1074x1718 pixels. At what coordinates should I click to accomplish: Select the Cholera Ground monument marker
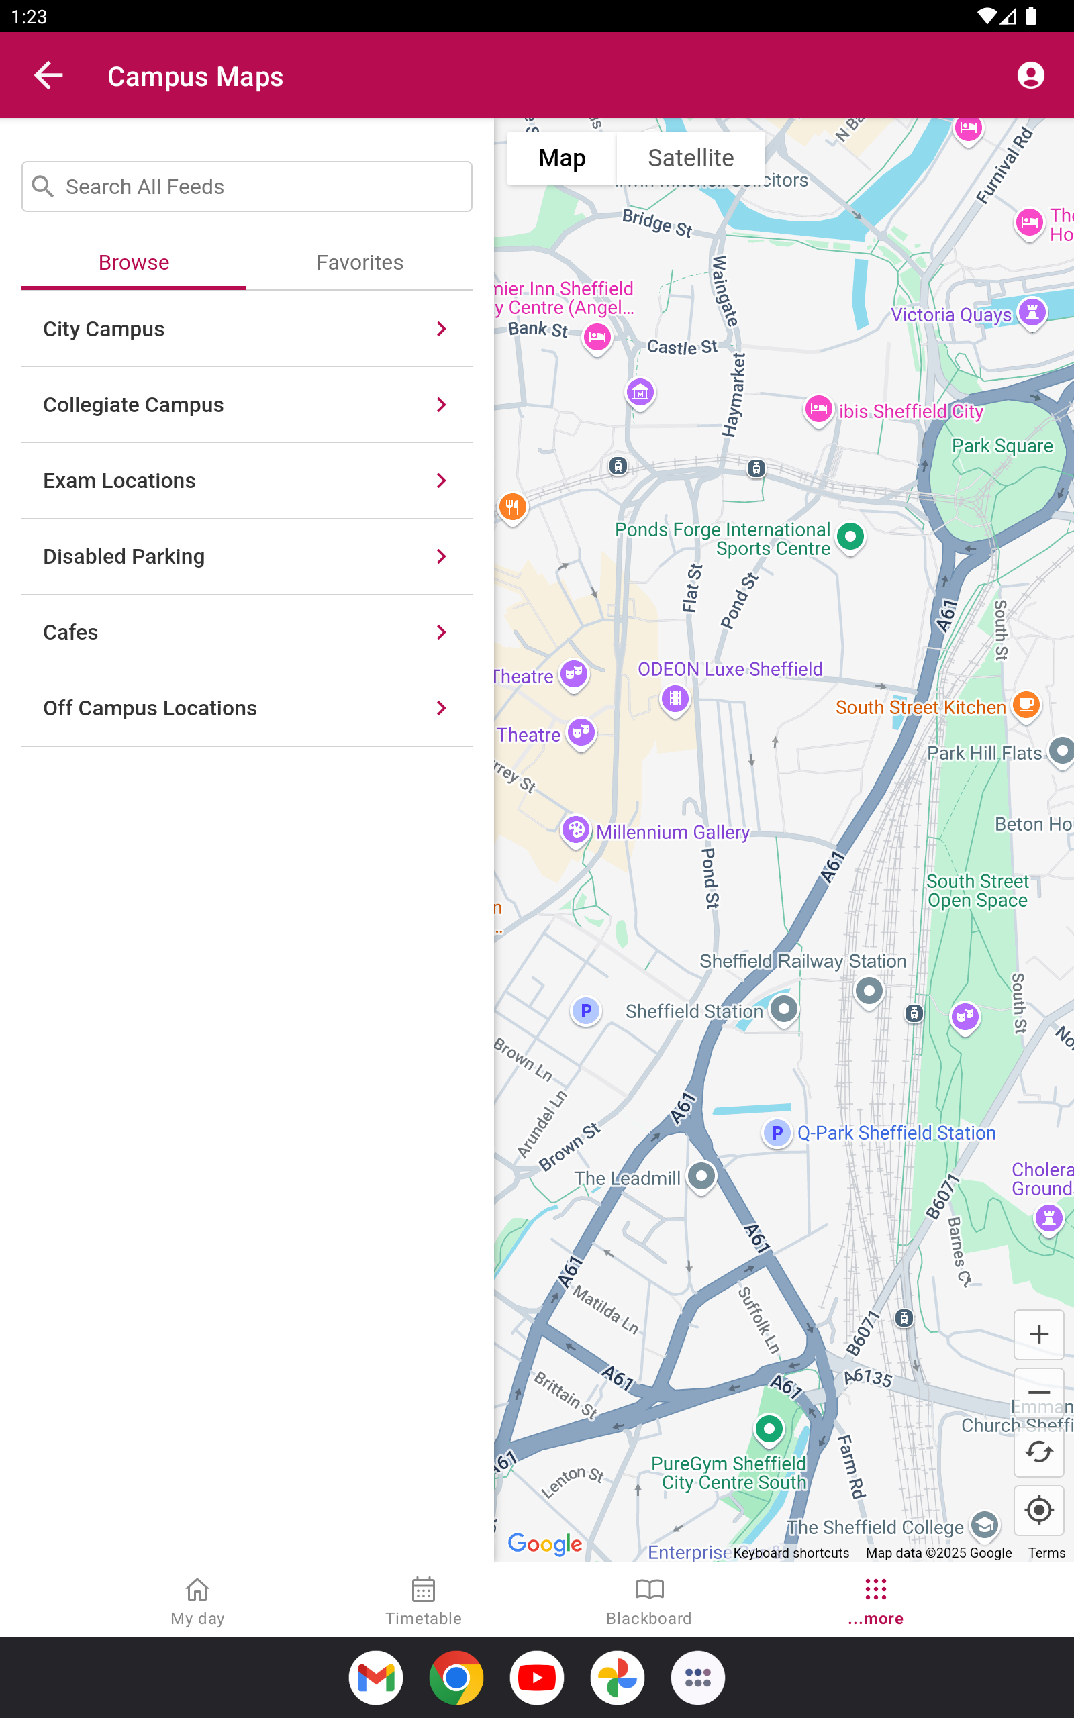(x=1048, y=1219)
